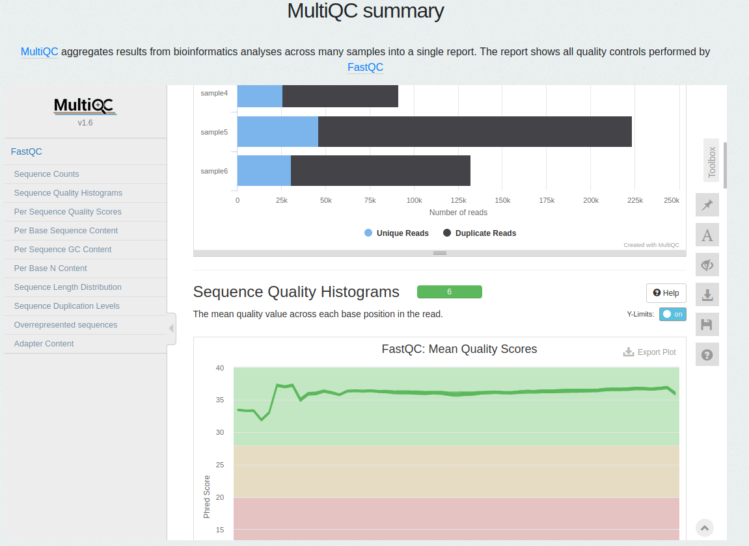Expand the FastQC section in sidebar
The image size is (749, 546).
point(26,151)
